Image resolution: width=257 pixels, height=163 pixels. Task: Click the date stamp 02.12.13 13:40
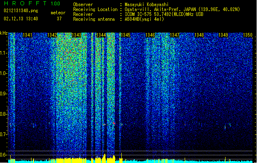tap(21, 19)
